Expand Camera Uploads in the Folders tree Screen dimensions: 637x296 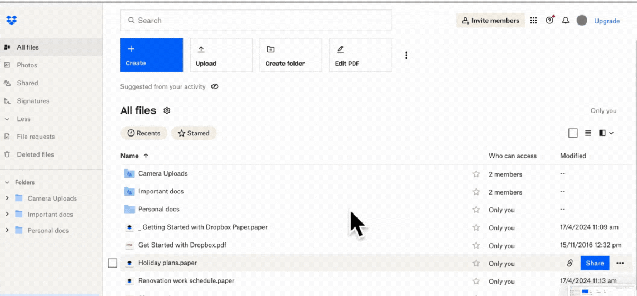pos(7,198)
